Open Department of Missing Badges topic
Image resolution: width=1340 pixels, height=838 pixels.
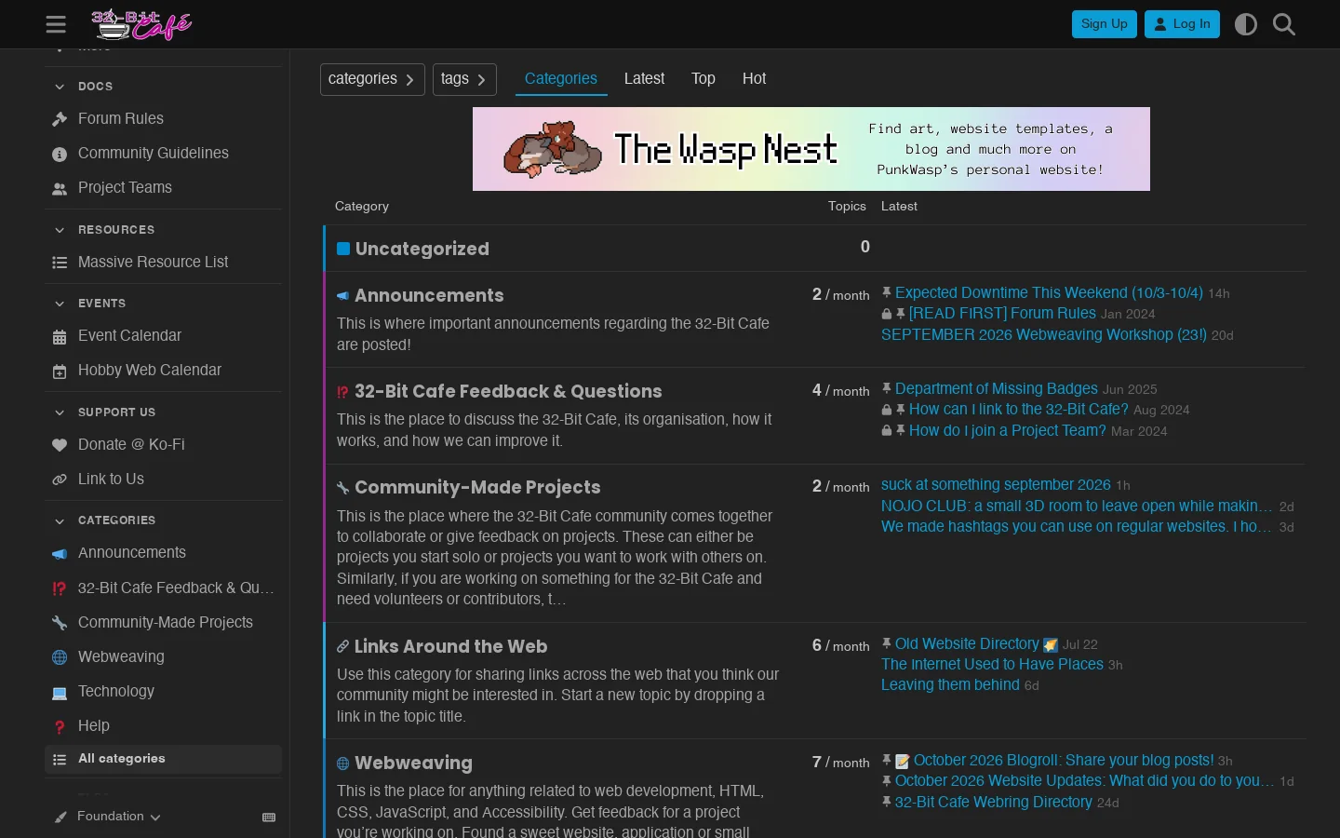(997, 388)
